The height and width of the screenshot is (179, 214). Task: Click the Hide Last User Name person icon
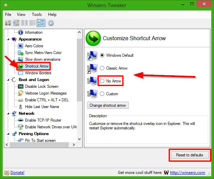pos(21,107)
